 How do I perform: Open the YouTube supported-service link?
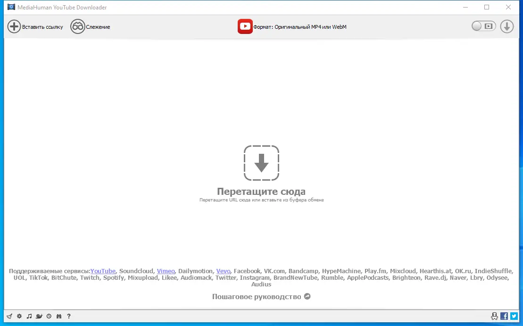[103, 271]
